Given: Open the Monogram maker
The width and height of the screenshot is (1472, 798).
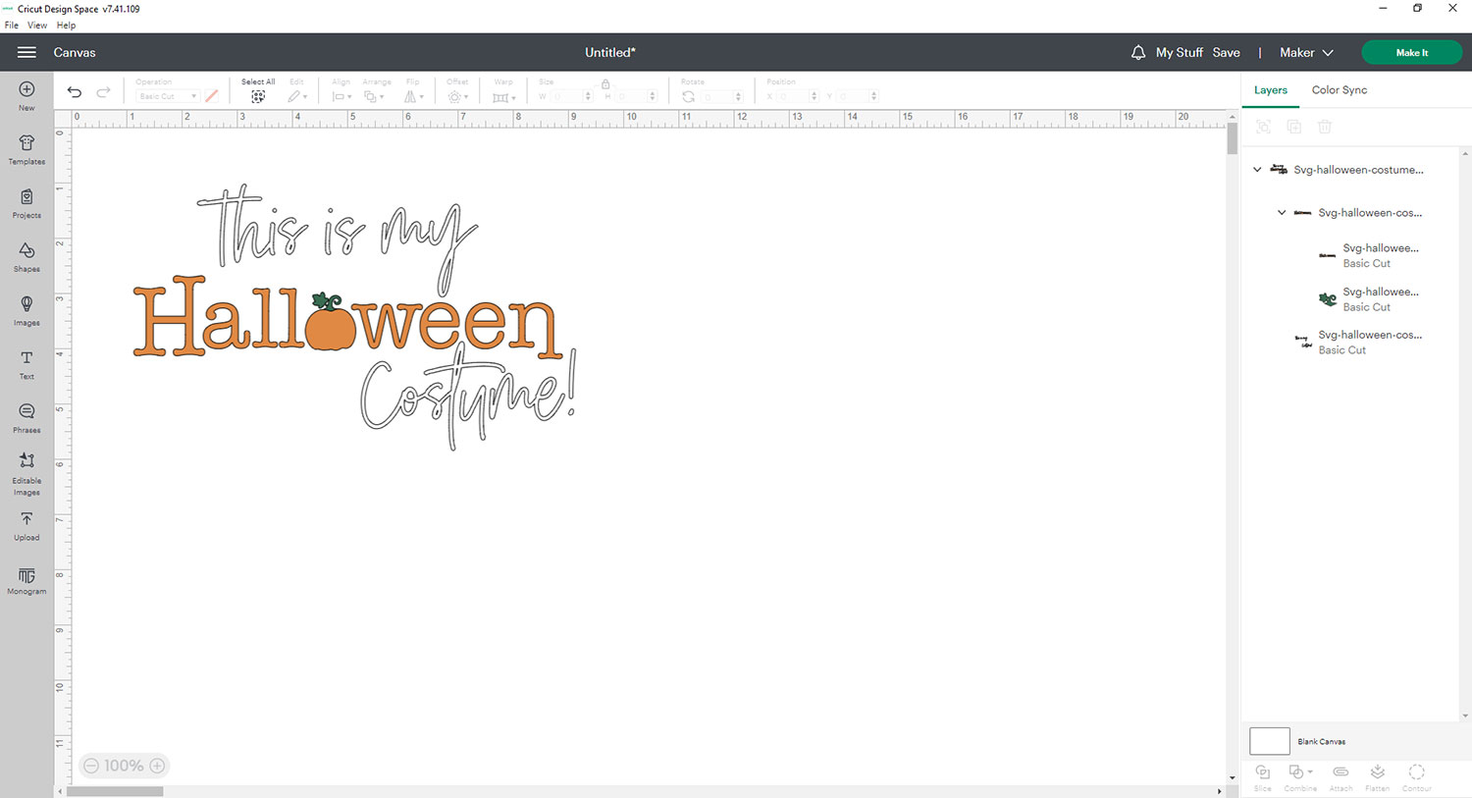Looking at the screenshot, I should (26, 580).
